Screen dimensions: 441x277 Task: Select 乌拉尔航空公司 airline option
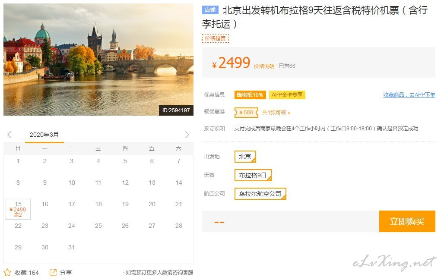tap(260, 194)
